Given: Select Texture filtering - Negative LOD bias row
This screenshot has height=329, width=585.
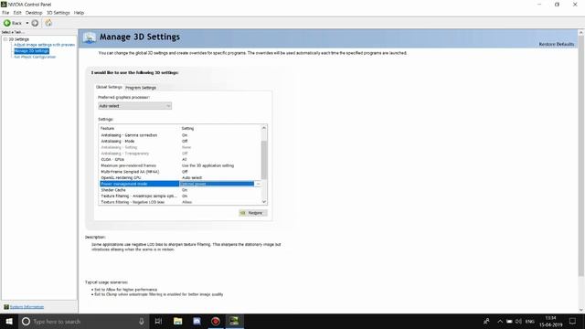Looking at the screenshot, I should tap(181, 202).
